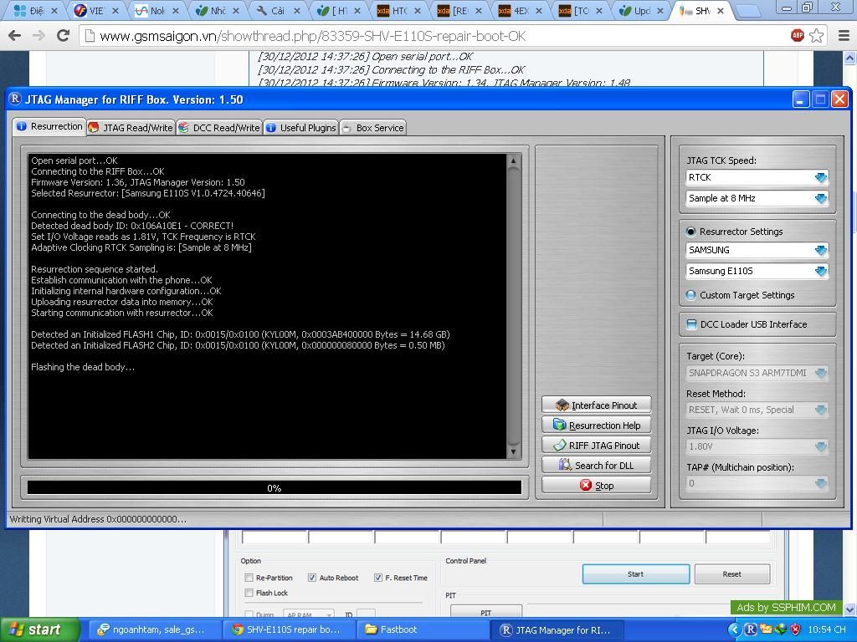Open the TAP# Multichain position dropdown
This screenshot has width=857, height=642.
[x=757, y=483]
